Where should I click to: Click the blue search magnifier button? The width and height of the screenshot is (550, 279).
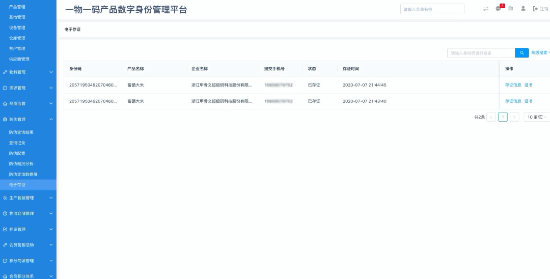tap(522, 53)
